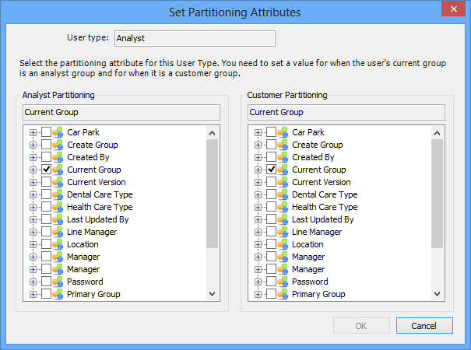Click the Analyst list scrollbar down arrow
471x350 pixels.
(212, 294)
